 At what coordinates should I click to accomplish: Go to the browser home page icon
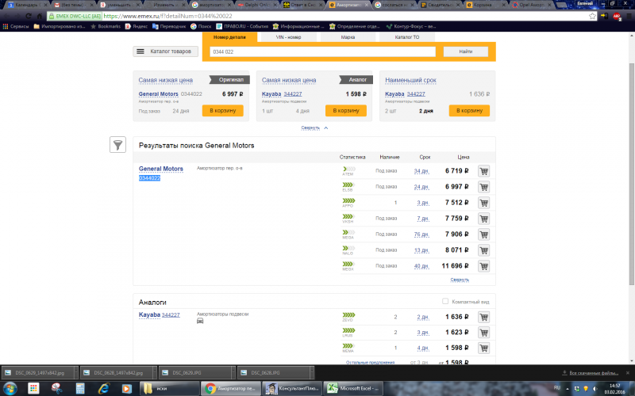[x=39, y=16]
